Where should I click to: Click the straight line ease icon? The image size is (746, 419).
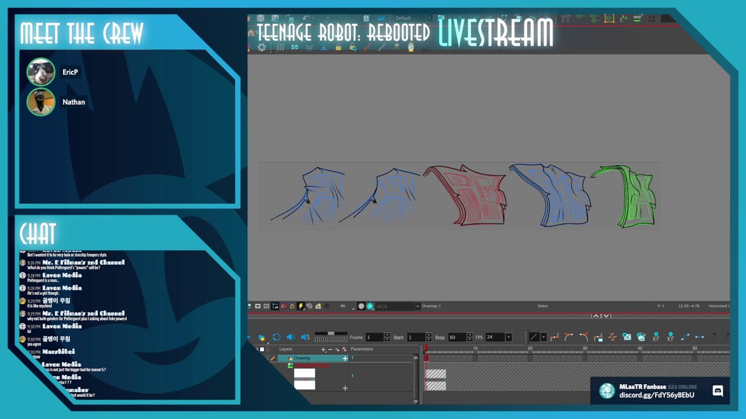(x=534, y=337)
